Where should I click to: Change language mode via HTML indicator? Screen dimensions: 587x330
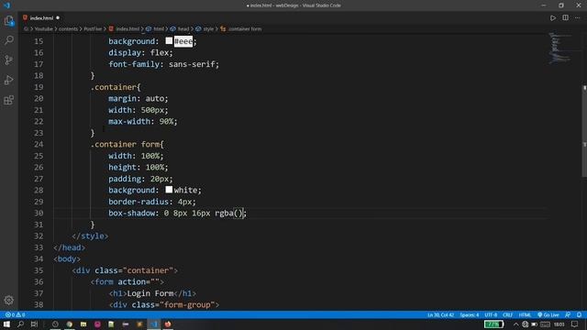point(525,314)
